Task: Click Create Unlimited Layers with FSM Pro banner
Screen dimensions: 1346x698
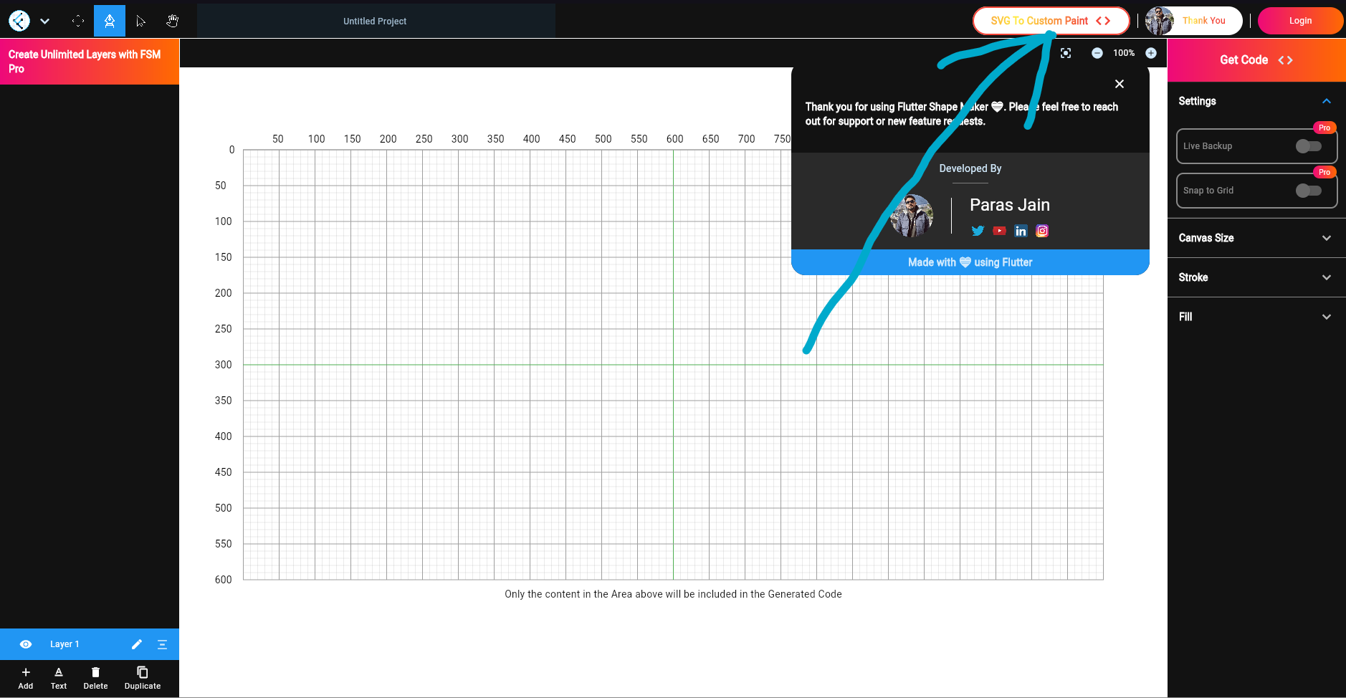Action: [90, 62]
